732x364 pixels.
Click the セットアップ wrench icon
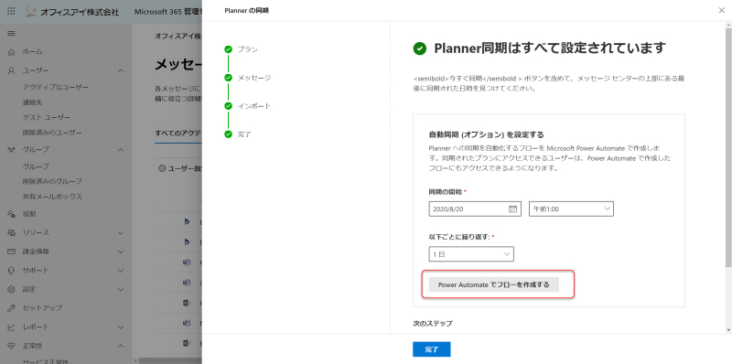pyautogui.click(x=12, y=308)
